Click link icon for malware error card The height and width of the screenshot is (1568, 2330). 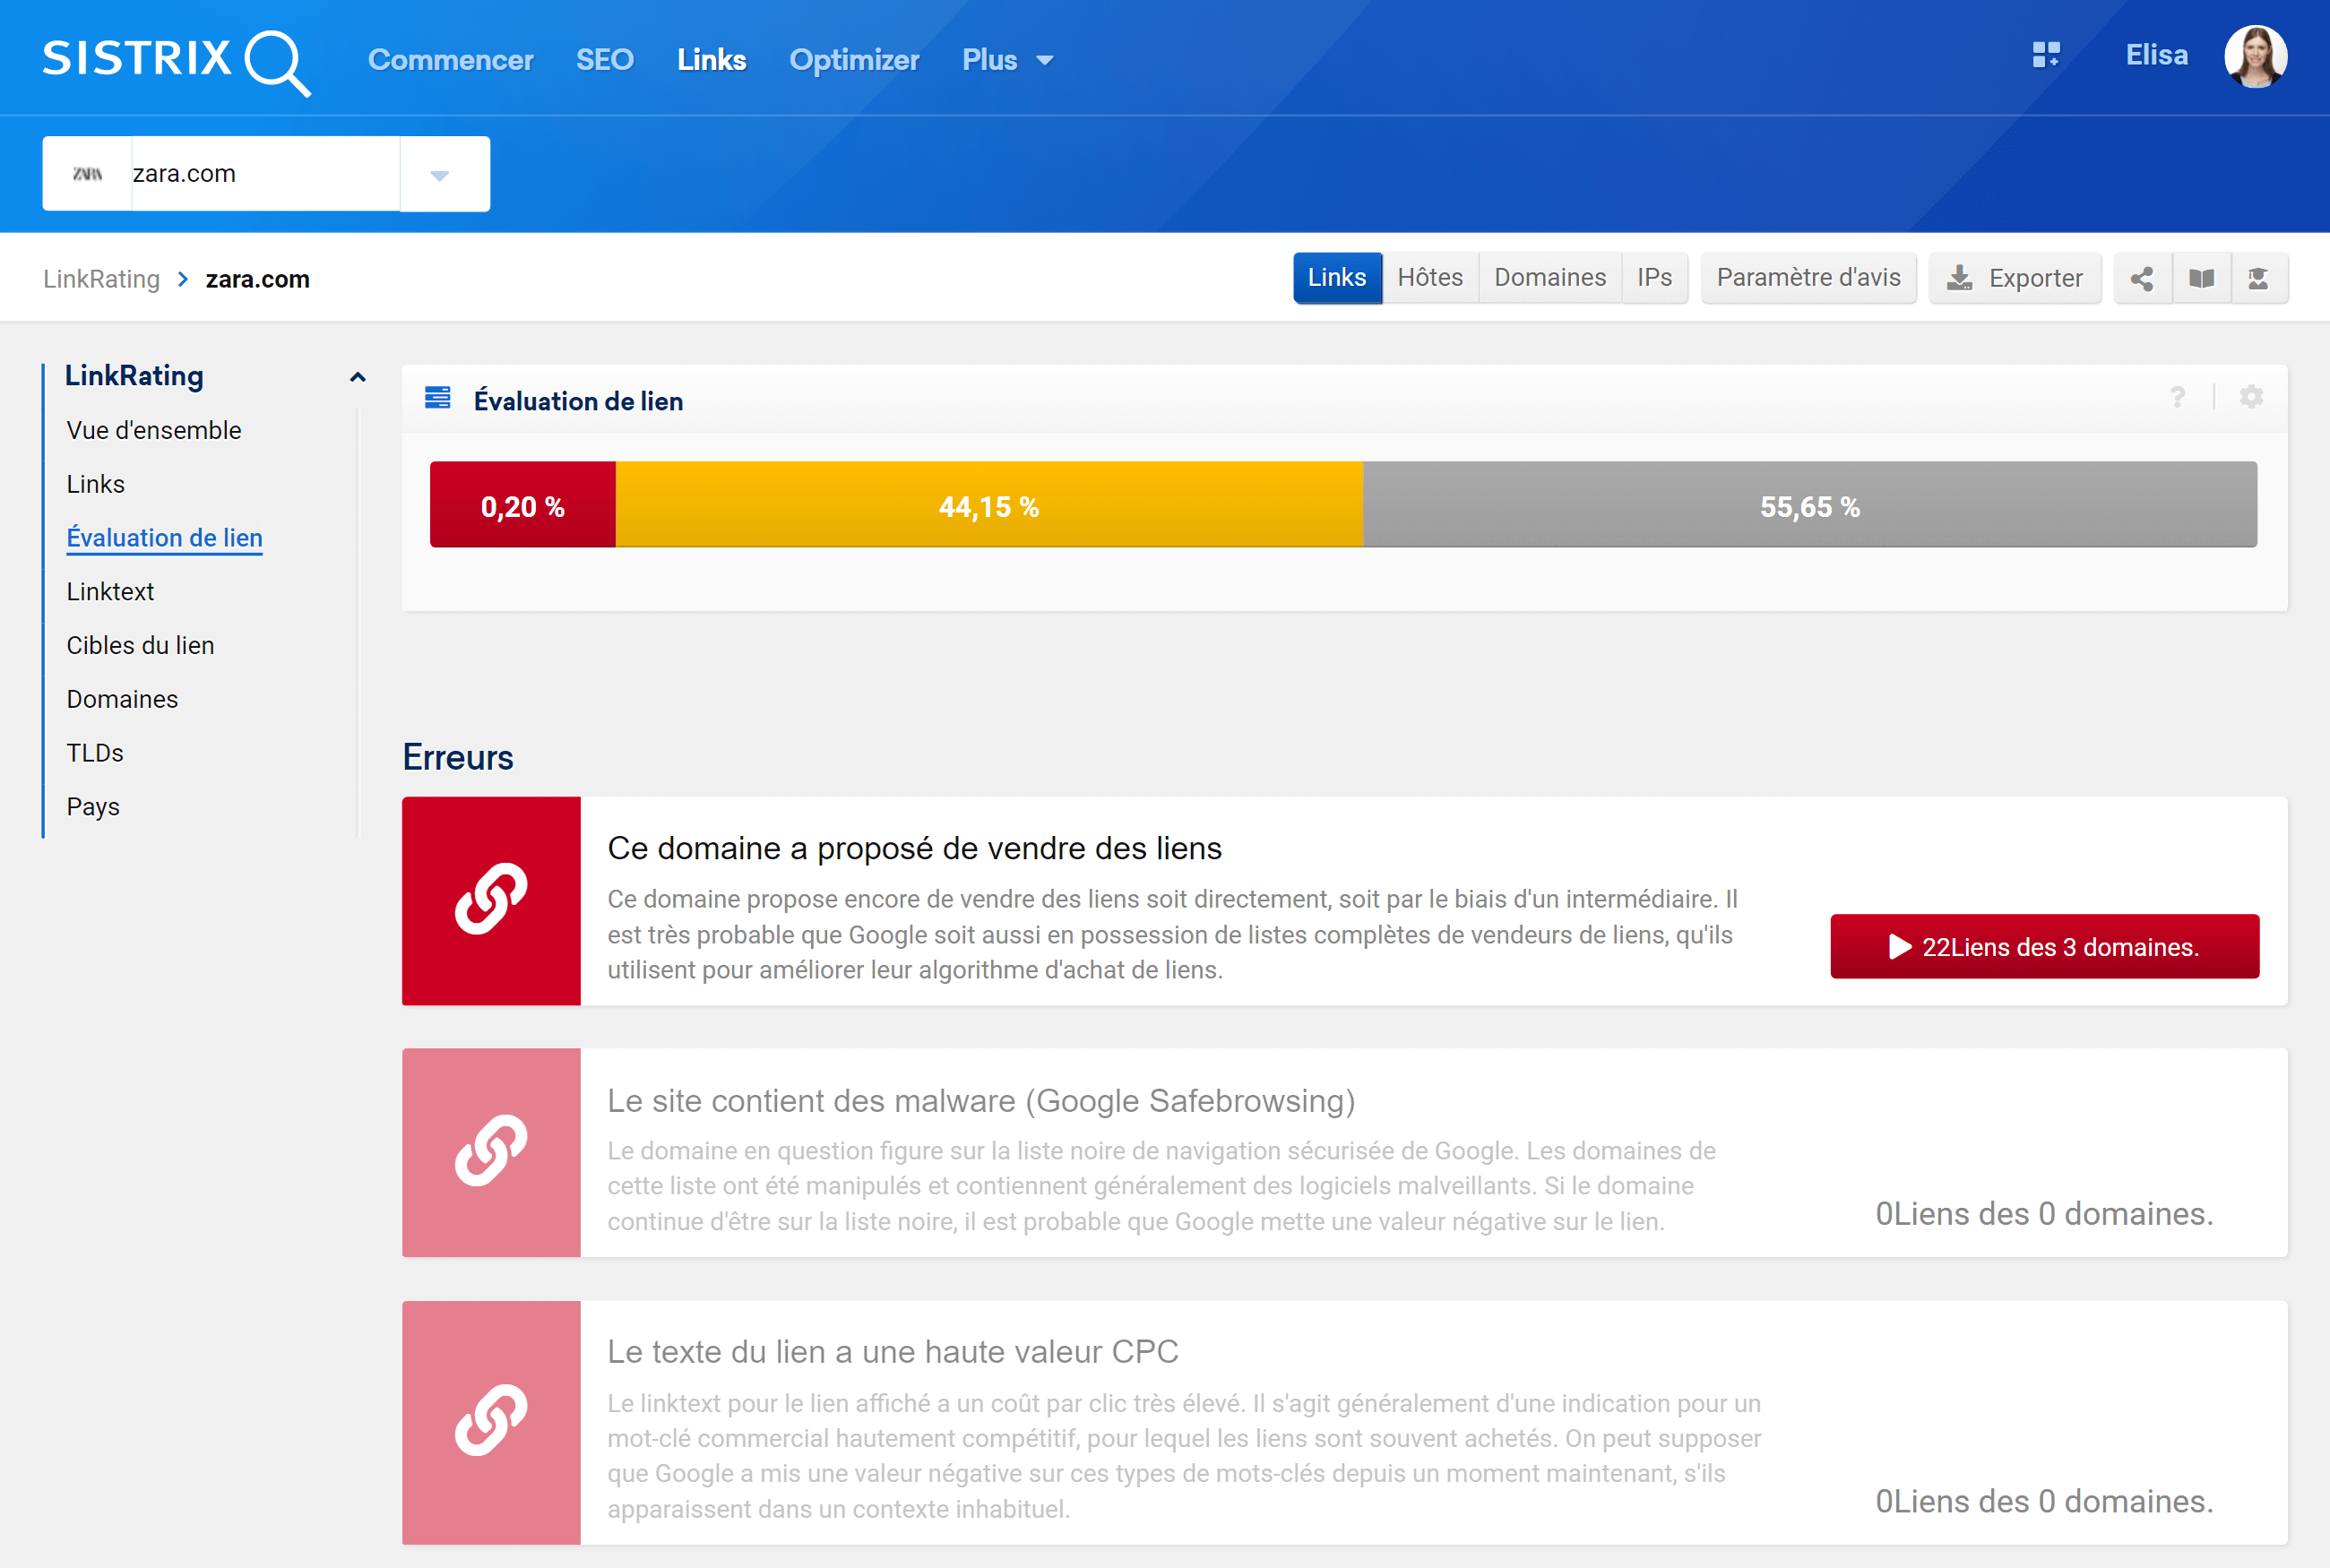[x=491, y=1152]
